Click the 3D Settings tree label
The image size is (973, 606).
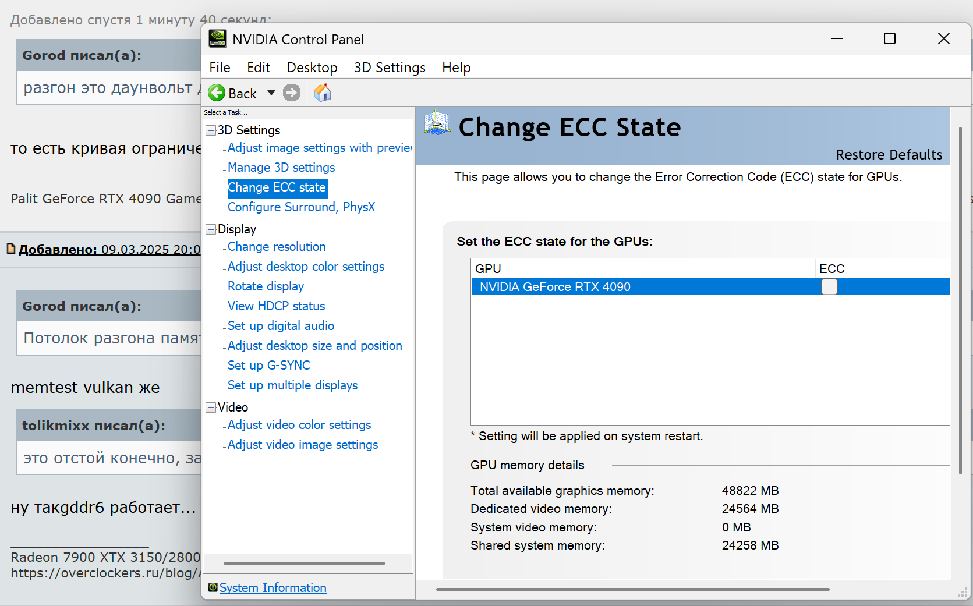pos(249,130)
